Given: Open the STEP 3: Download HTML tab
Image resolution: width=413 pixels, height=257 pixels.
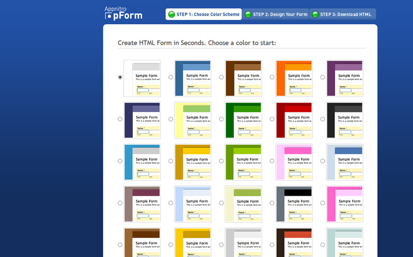Looking at the screenshot, I should click(x=342, y=14).
